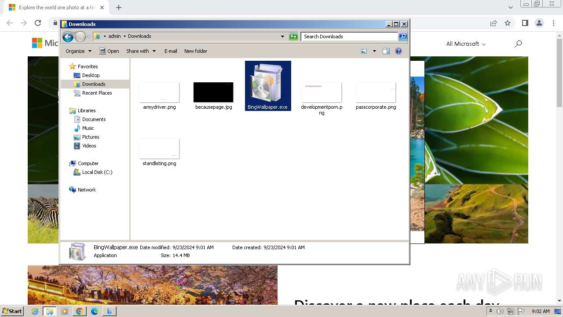Screen dimensions: 563x317
Task: Open Chrome profile avatar
Action: coord(539,23)
